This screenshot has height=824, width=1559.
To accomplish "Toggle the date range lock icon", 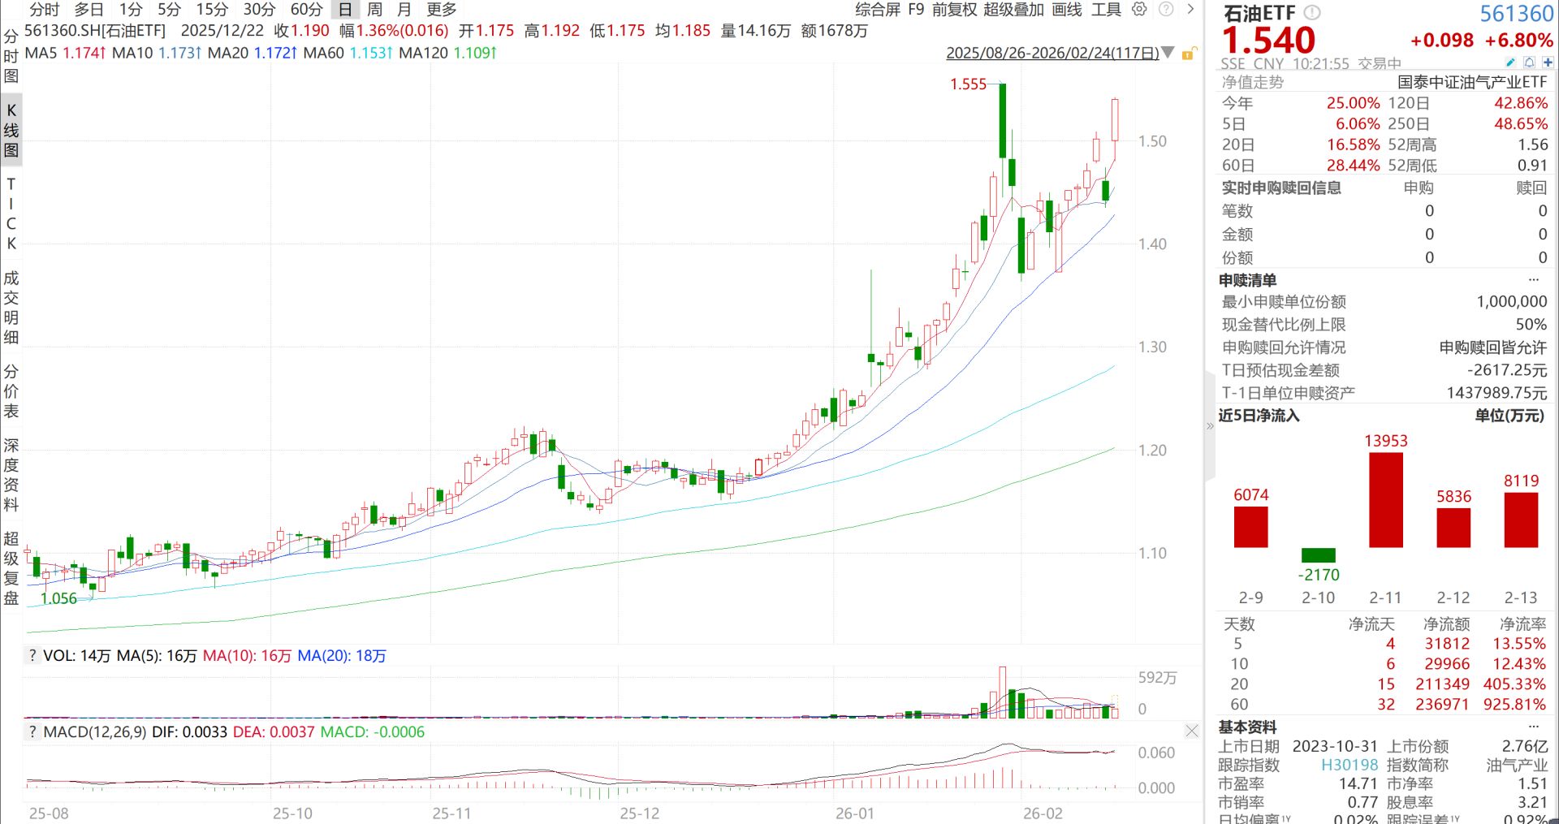I will [1188, 54].
